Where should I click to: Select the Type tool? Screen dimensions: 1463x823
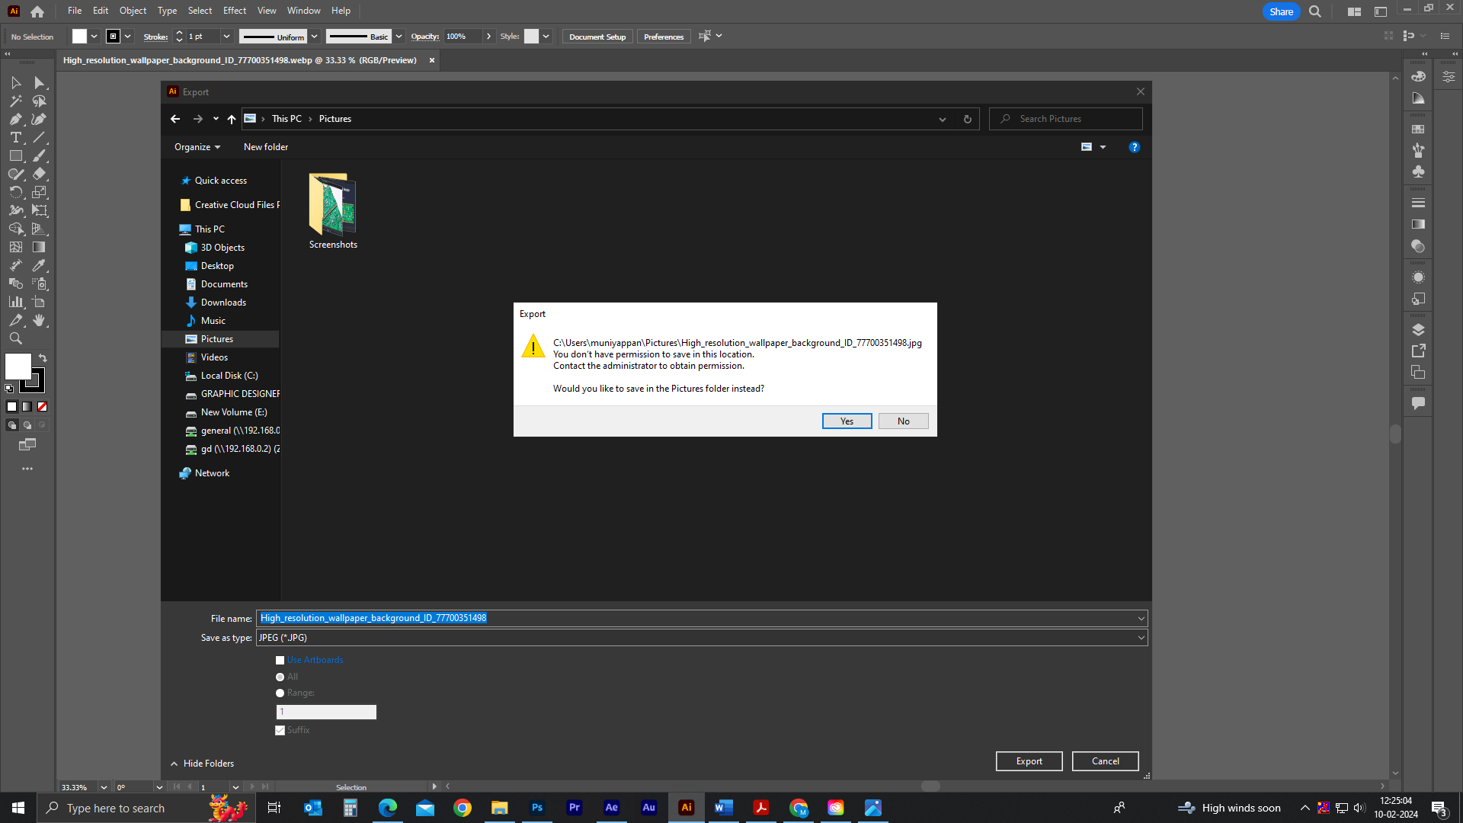tap(15, 138)
